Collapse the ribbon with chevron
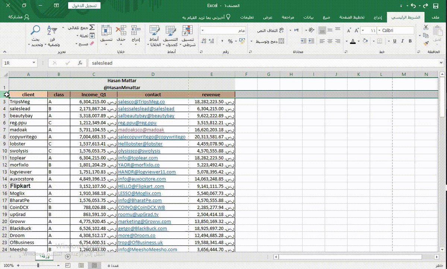The height and width of the screenshot is (269, 447). tap(5, 52)
